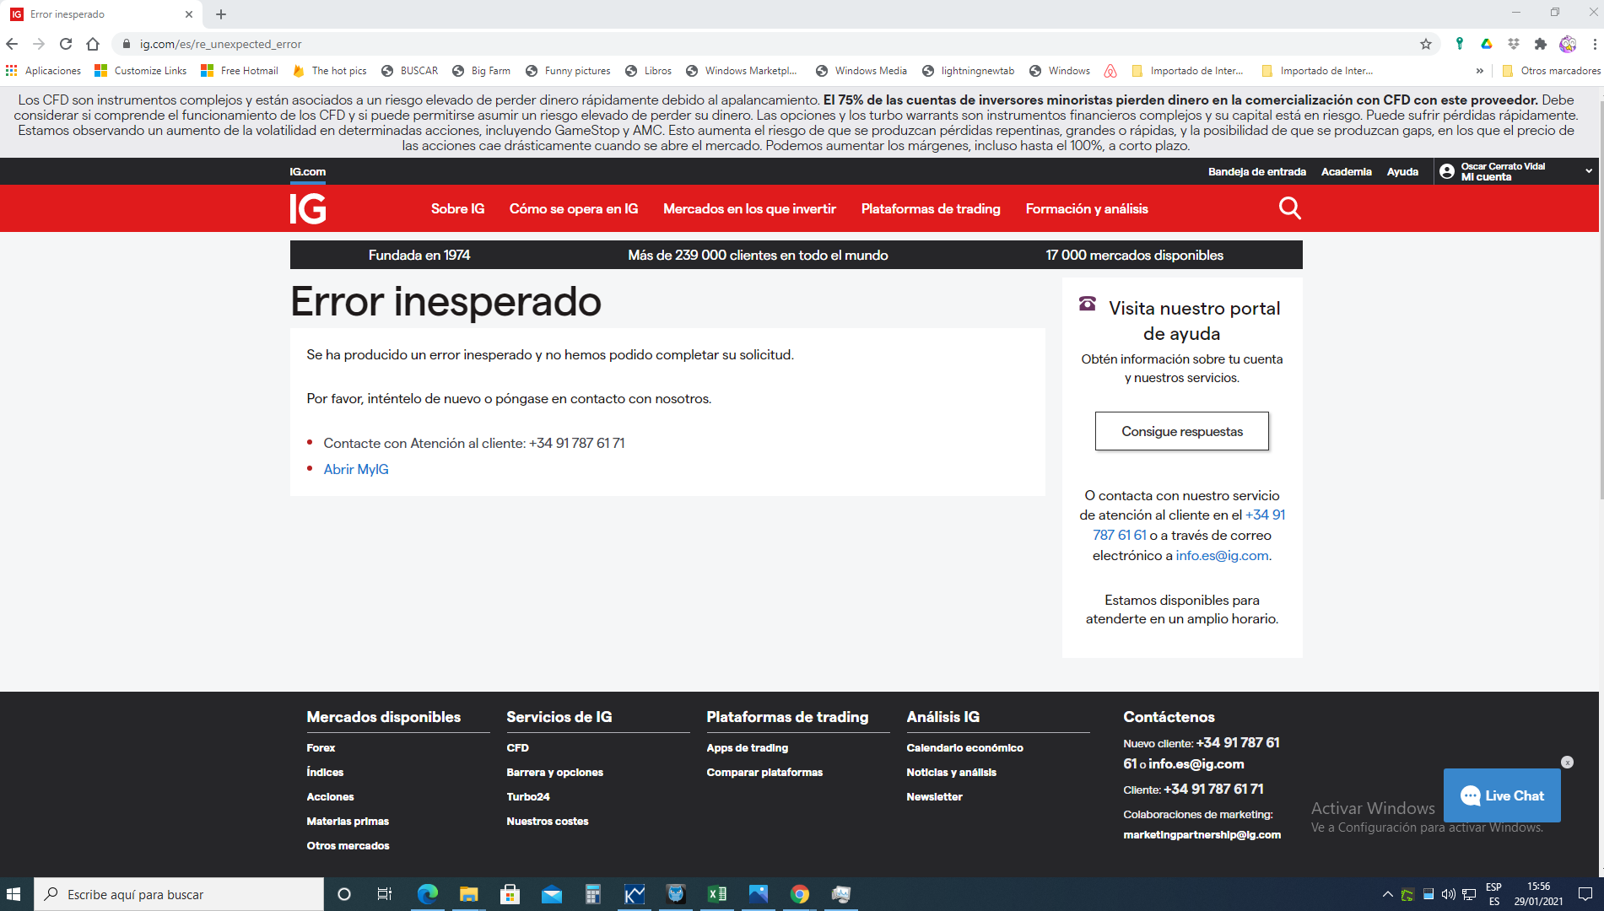Screen dimensions: 1604x911
Task: Open the Photos app from taskbar
Action: point(758,894)
